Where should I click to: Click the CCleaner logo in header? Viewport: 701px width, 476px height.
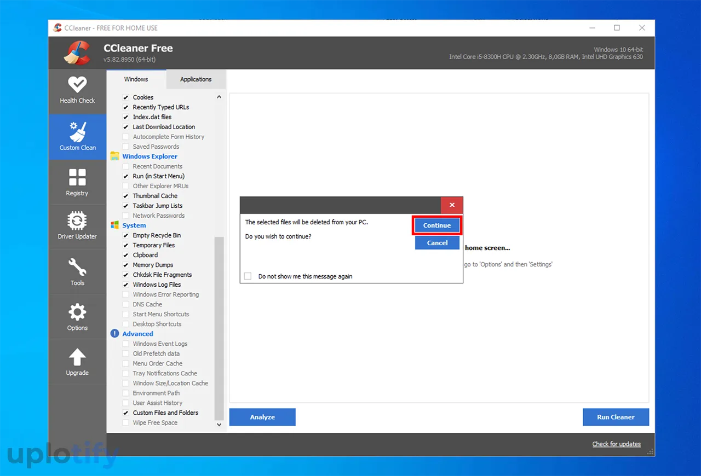click(x=77, y=53)
